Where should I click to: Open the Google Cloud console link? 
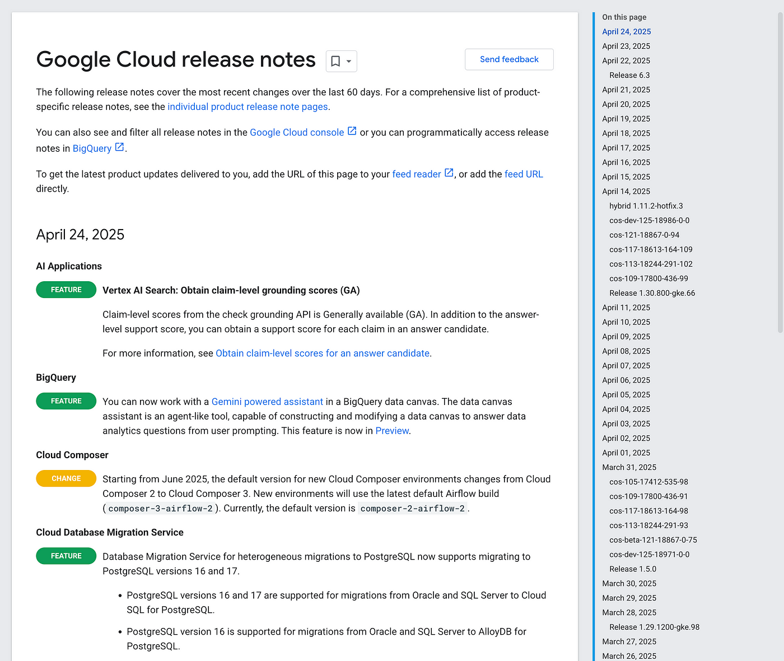point(297,132)
